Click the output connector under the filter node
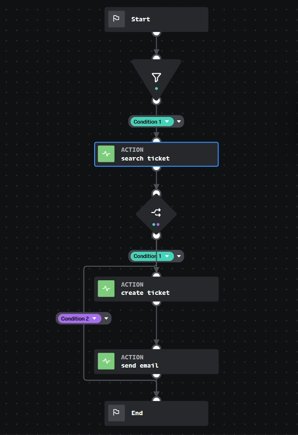This screenshot has width=298, height=435. pos(156,101)
